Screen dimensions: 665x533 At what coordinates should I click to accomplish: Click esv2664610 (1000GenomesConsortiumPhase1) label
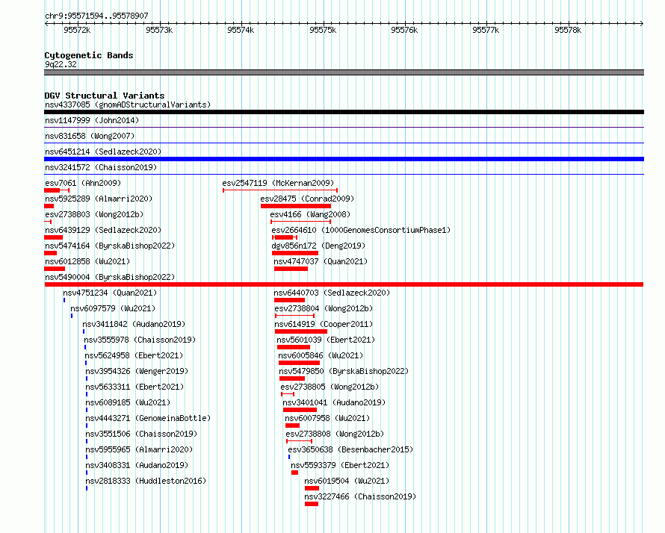(361, 230)
